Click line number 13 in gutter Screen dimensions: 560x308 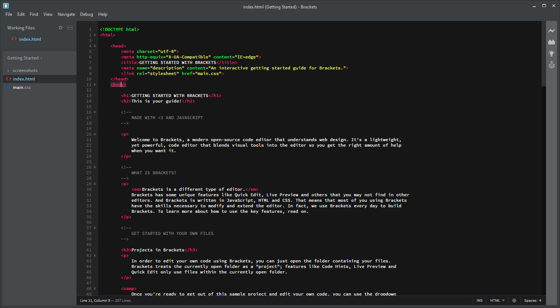click(x=89, y=96)
